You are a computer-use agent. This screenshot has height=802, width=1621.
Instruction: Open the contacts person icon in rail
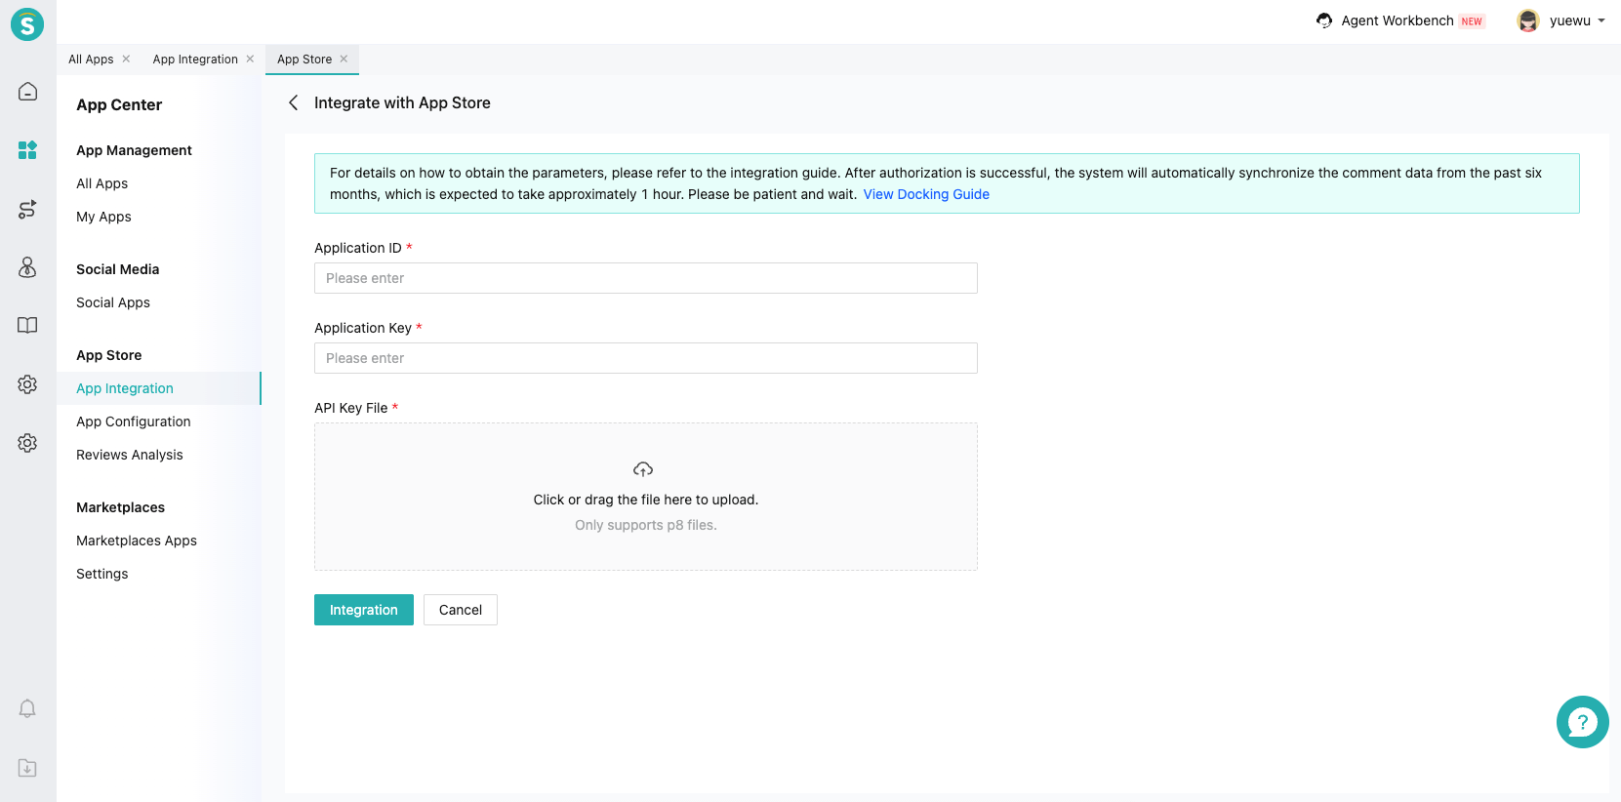tap(27, 267)
